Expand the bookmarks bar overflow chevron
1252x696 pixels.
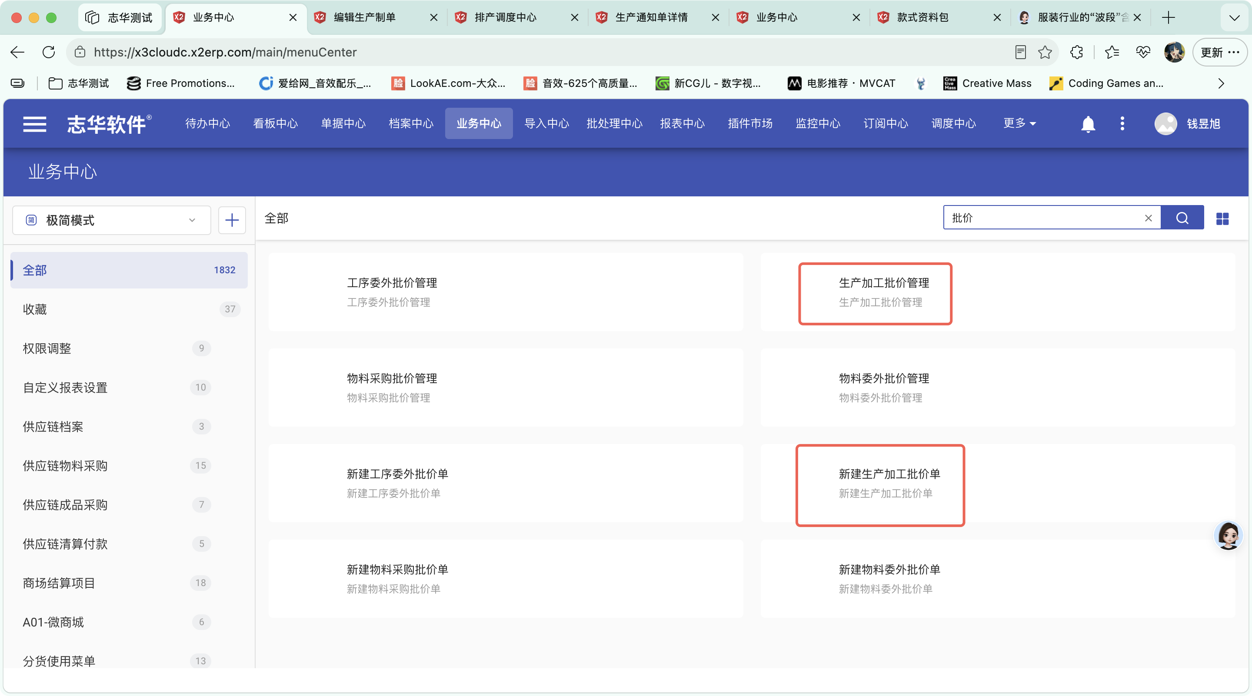[1220, 83]
